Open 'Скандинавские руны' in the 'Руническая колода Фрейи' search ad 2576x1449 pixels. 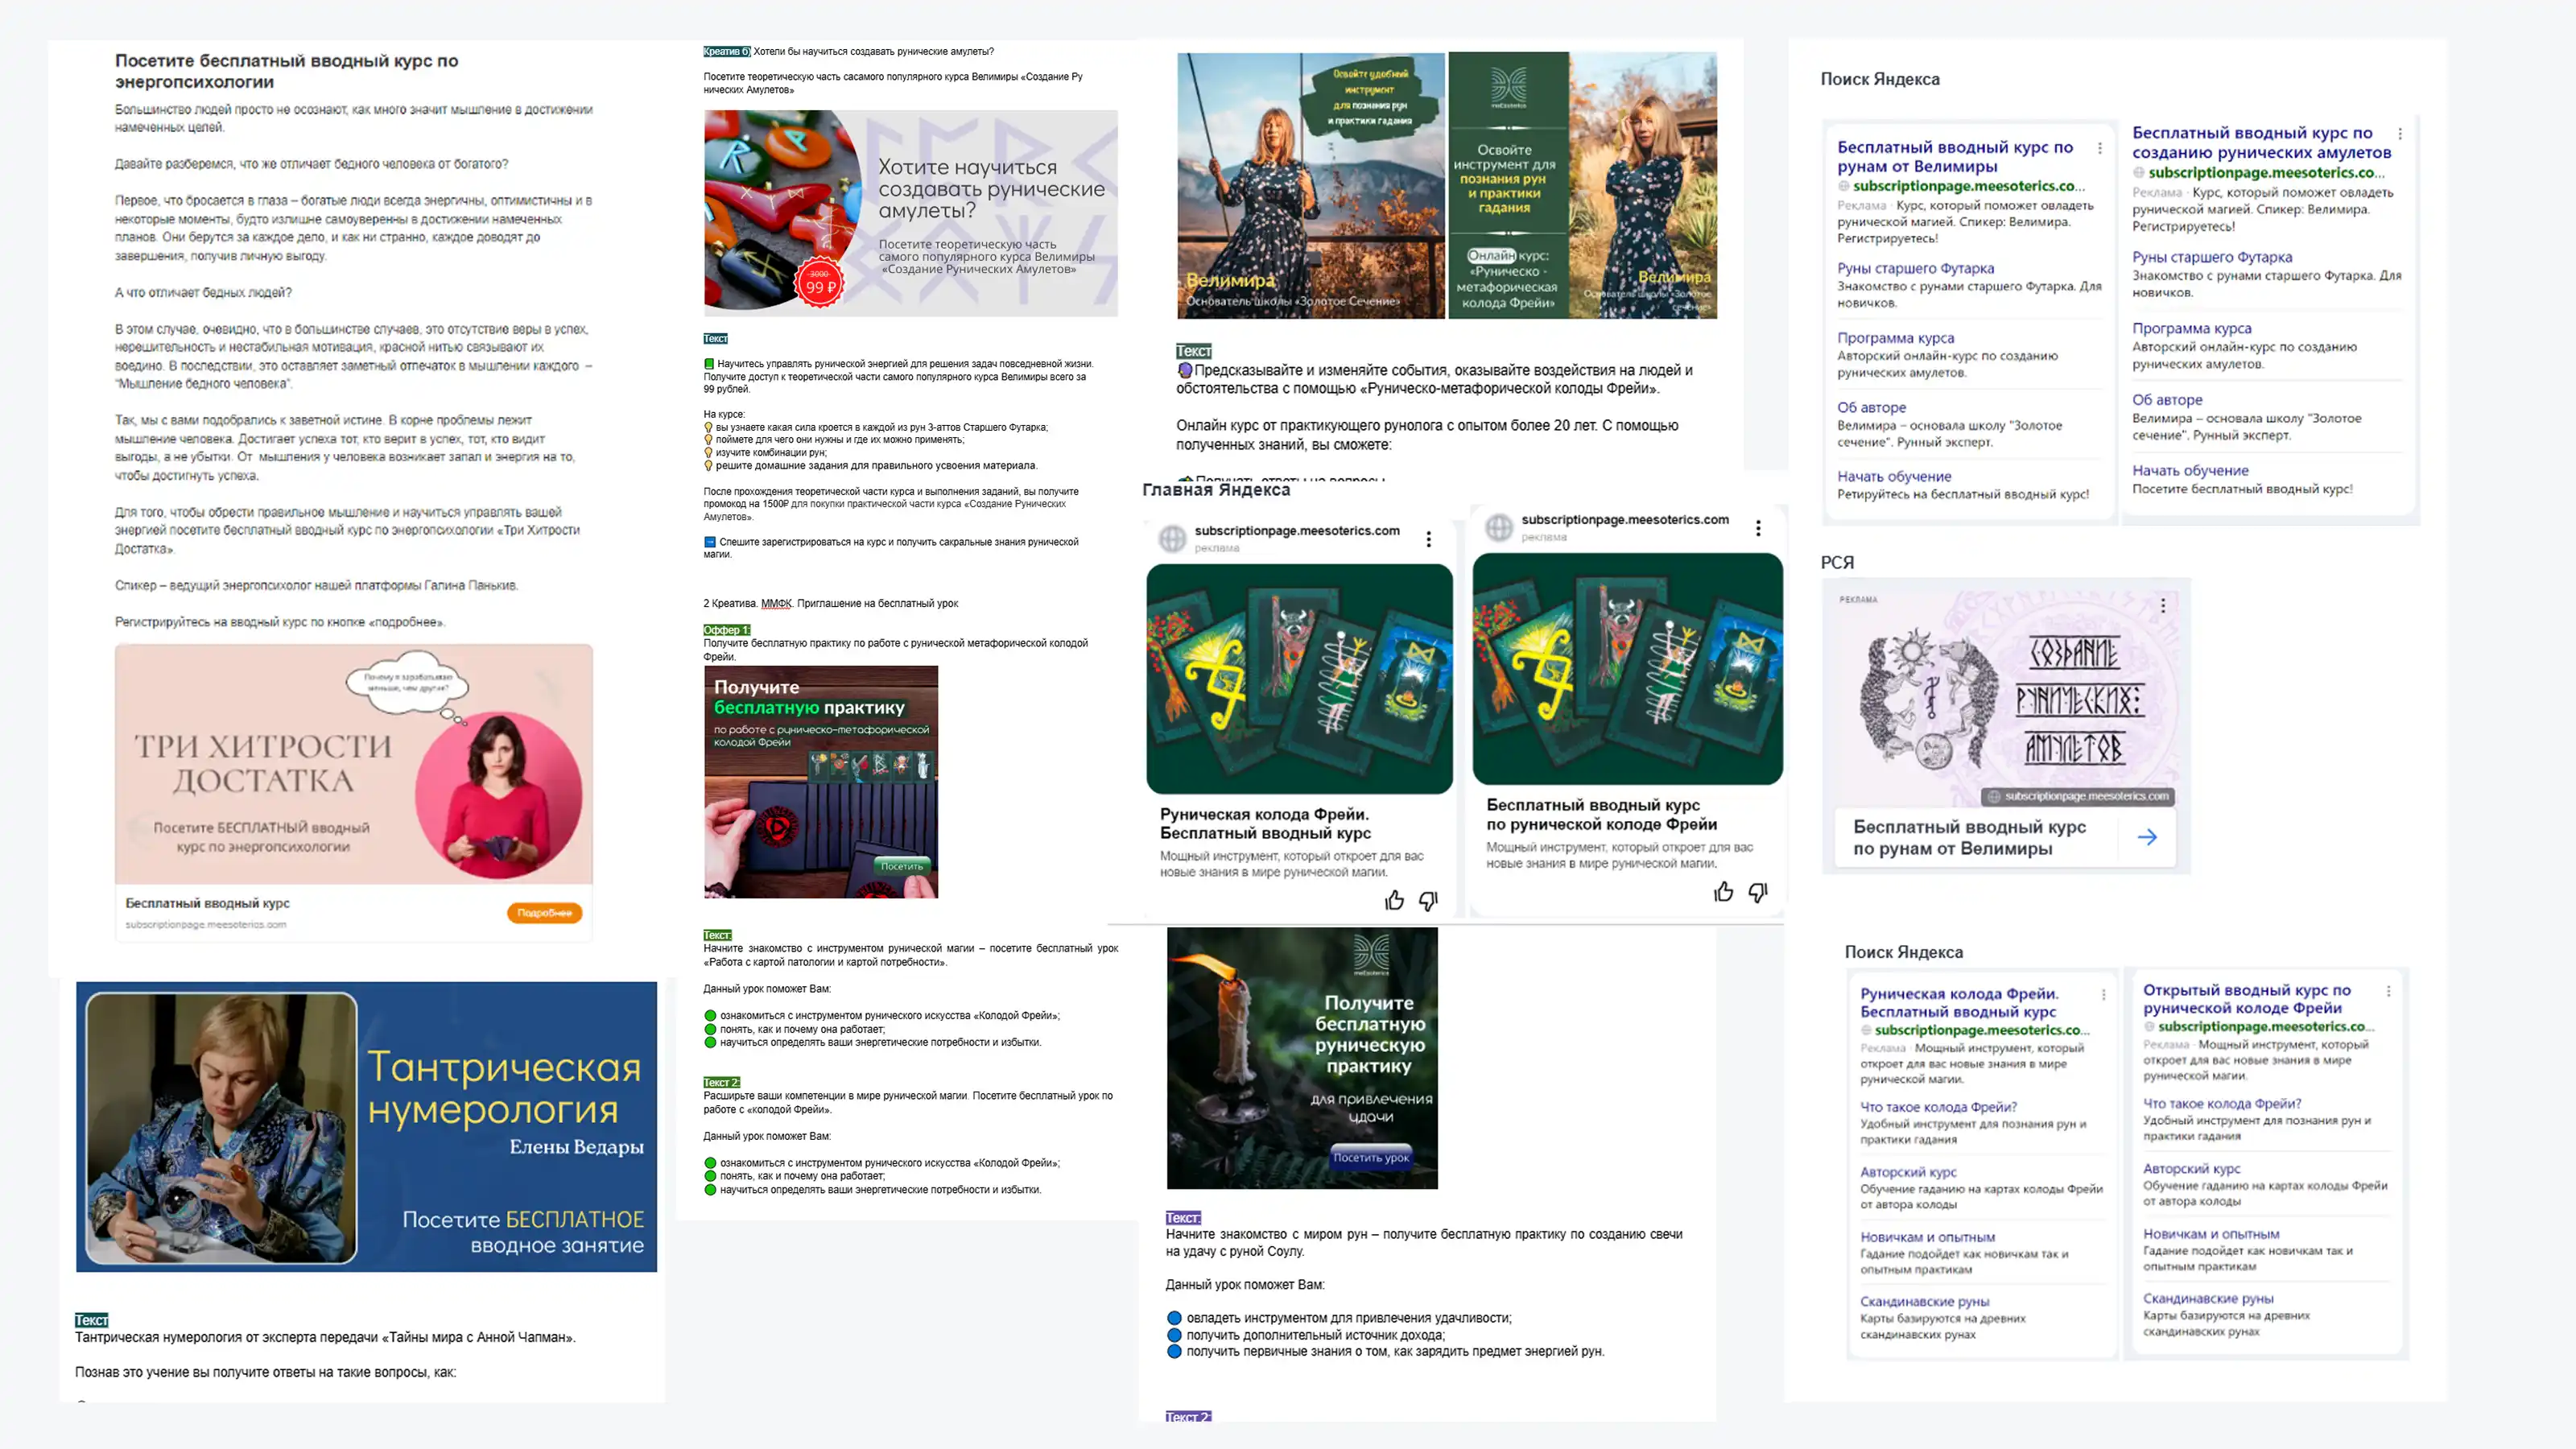[x=1925, y=1302]
